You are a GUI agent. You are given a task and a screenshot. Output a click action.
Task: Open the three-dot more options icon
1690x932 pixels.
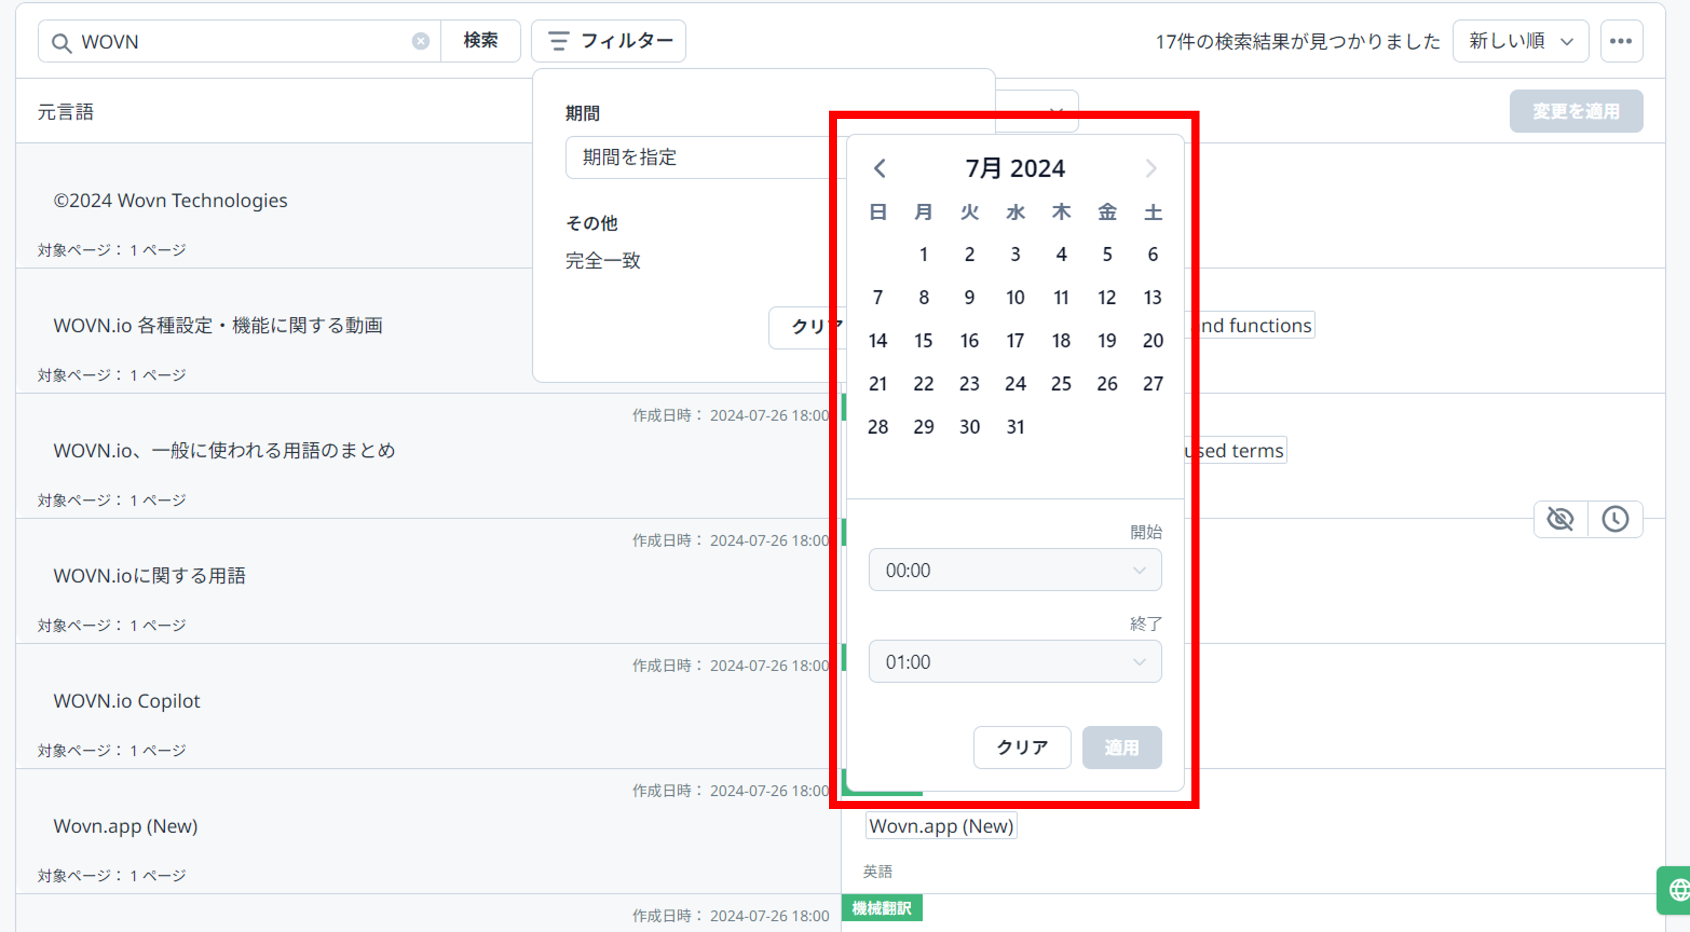[x=1621, y=41]
